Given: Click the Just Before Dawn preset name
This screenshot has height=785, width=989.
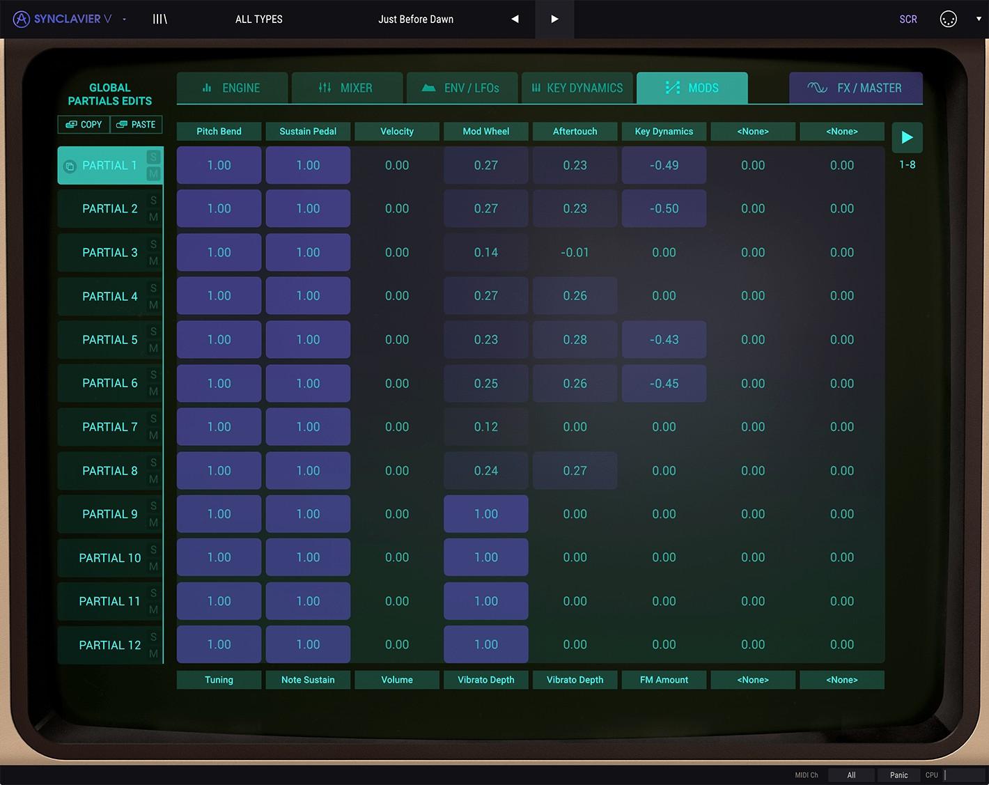Looking at the screenshot, I should tap(416, 19).
